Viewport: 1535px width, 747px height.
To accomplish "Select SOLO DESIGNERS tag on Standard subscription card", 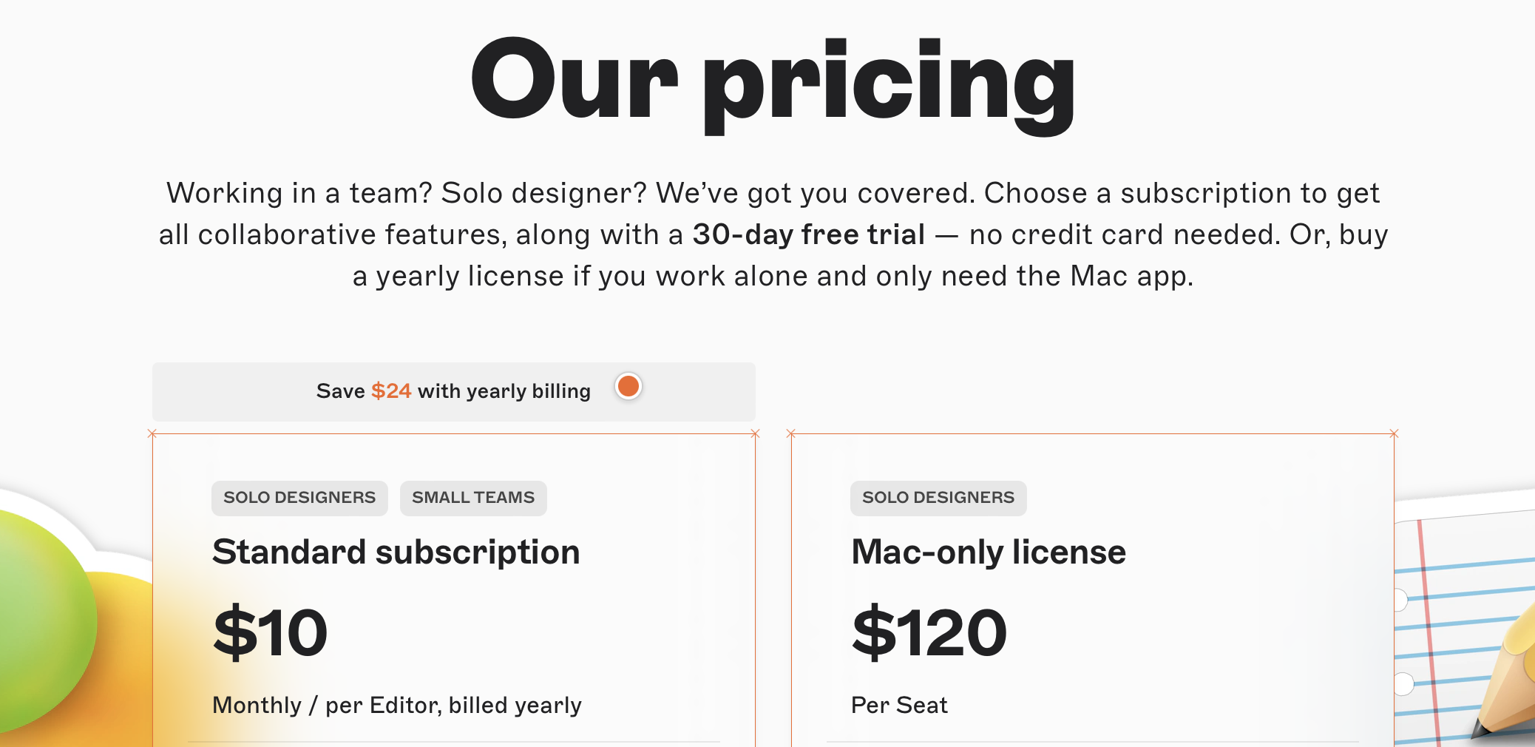I will point(299,498).
